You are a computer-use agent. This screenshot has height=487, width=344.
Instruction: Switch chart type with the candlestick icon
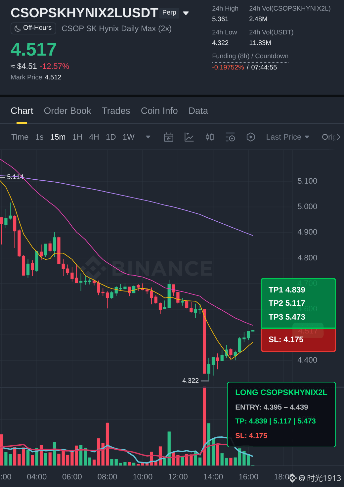pos(210,137)
